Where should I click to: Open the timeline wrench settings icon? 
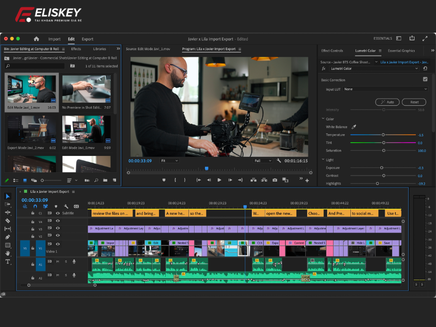pos(66,207)
